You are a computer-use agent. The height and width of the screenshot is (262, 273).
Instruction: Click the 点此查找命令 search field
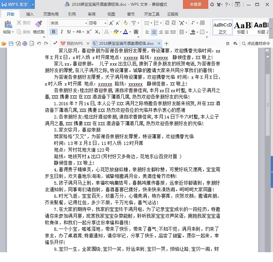coord(256,43)
